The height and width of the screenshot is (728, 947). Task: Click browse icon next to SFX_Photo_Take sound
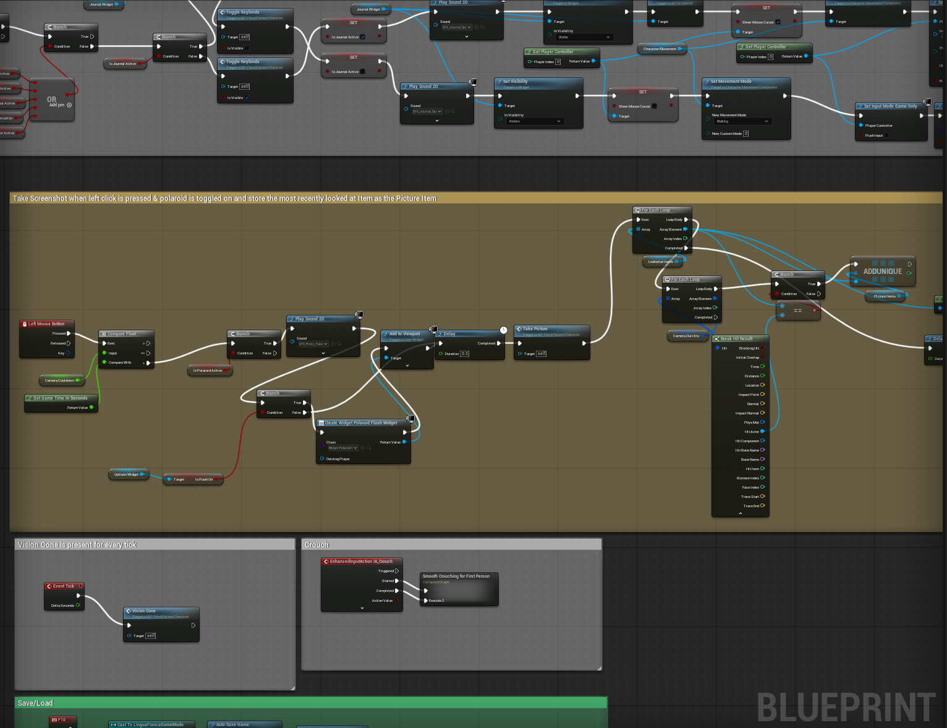pyautogui.click(x=339, y=344)
